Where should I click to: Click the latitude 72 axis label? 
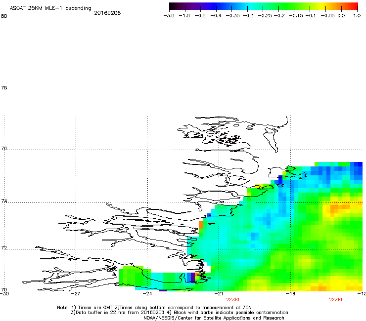[4, 247]
